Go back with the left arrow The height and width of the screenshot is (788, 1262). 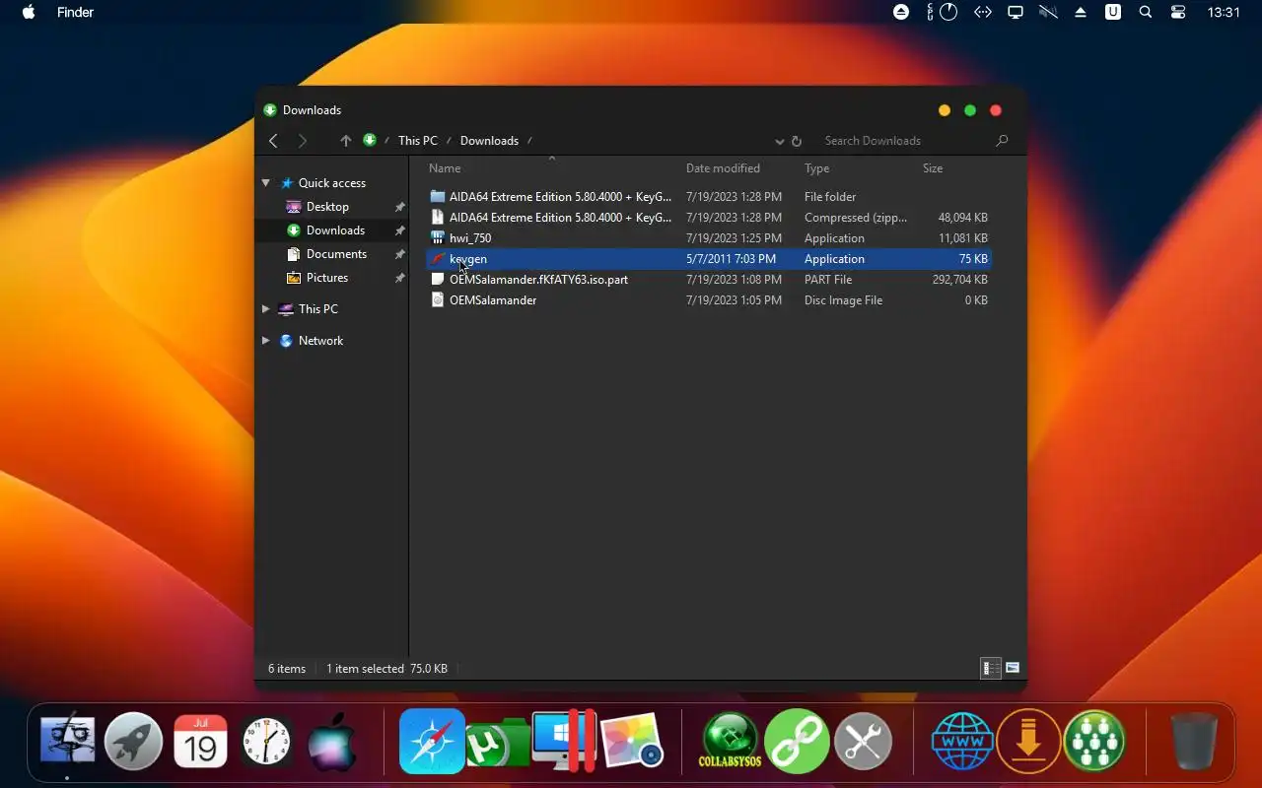(274, 141)
